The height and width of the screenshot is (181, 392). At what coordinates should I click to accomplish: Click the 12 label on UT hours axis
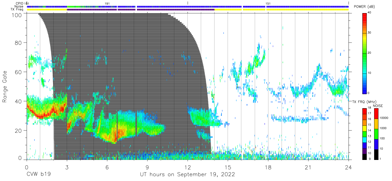pos(188,167)
